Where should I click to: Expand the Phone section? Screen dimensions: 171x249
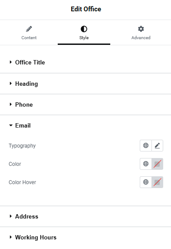pyautogui.click(x=85, y=104)
